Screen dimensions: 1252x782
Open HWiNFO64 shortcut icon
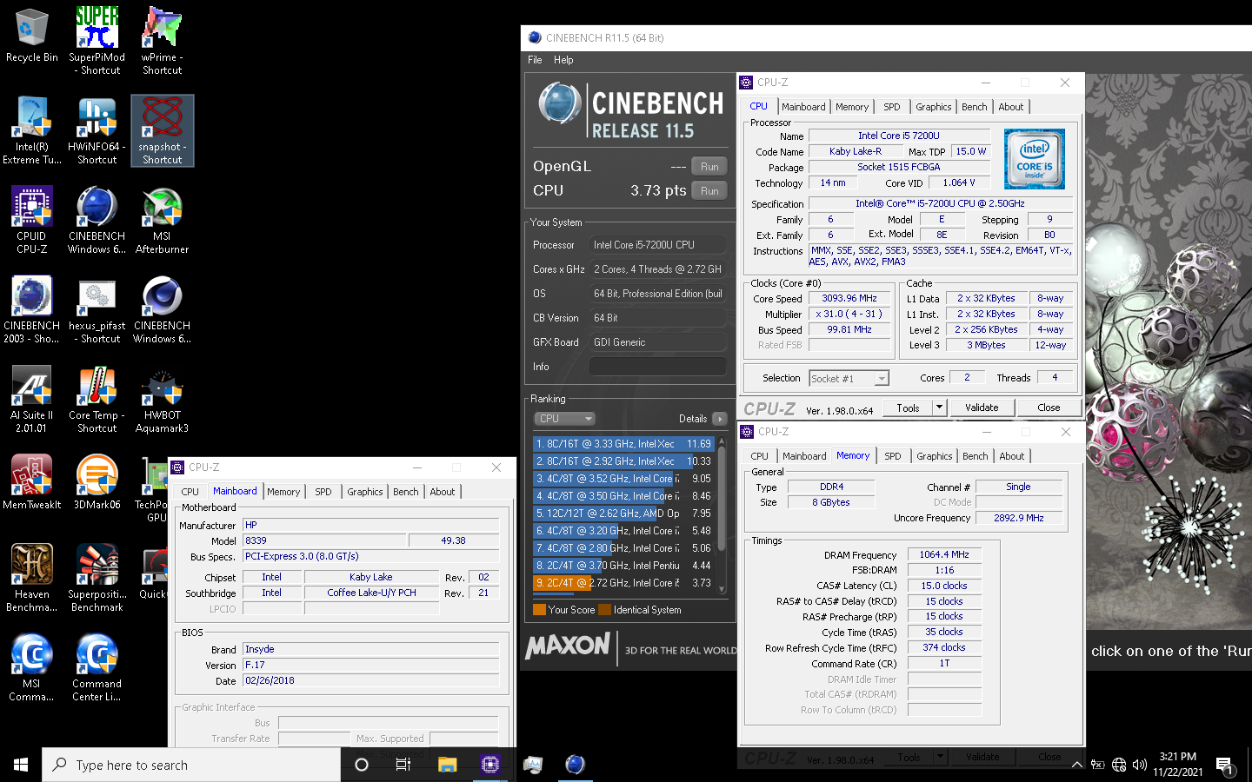[x=97, y=130]
